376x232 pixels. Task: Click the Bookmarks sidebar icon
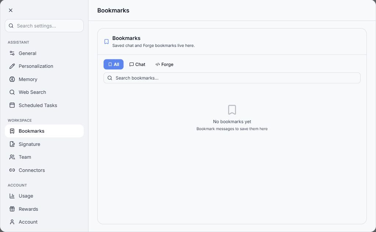pyautogui.click(x=12, y=131)
